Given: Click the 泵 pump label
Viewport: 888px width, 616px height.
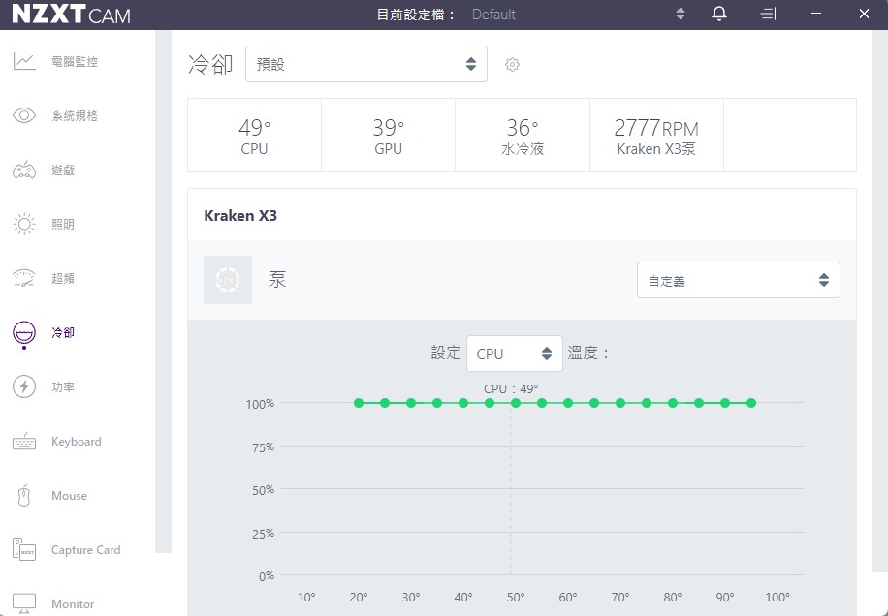Looking at the screenshot, I should coord(277,280).
